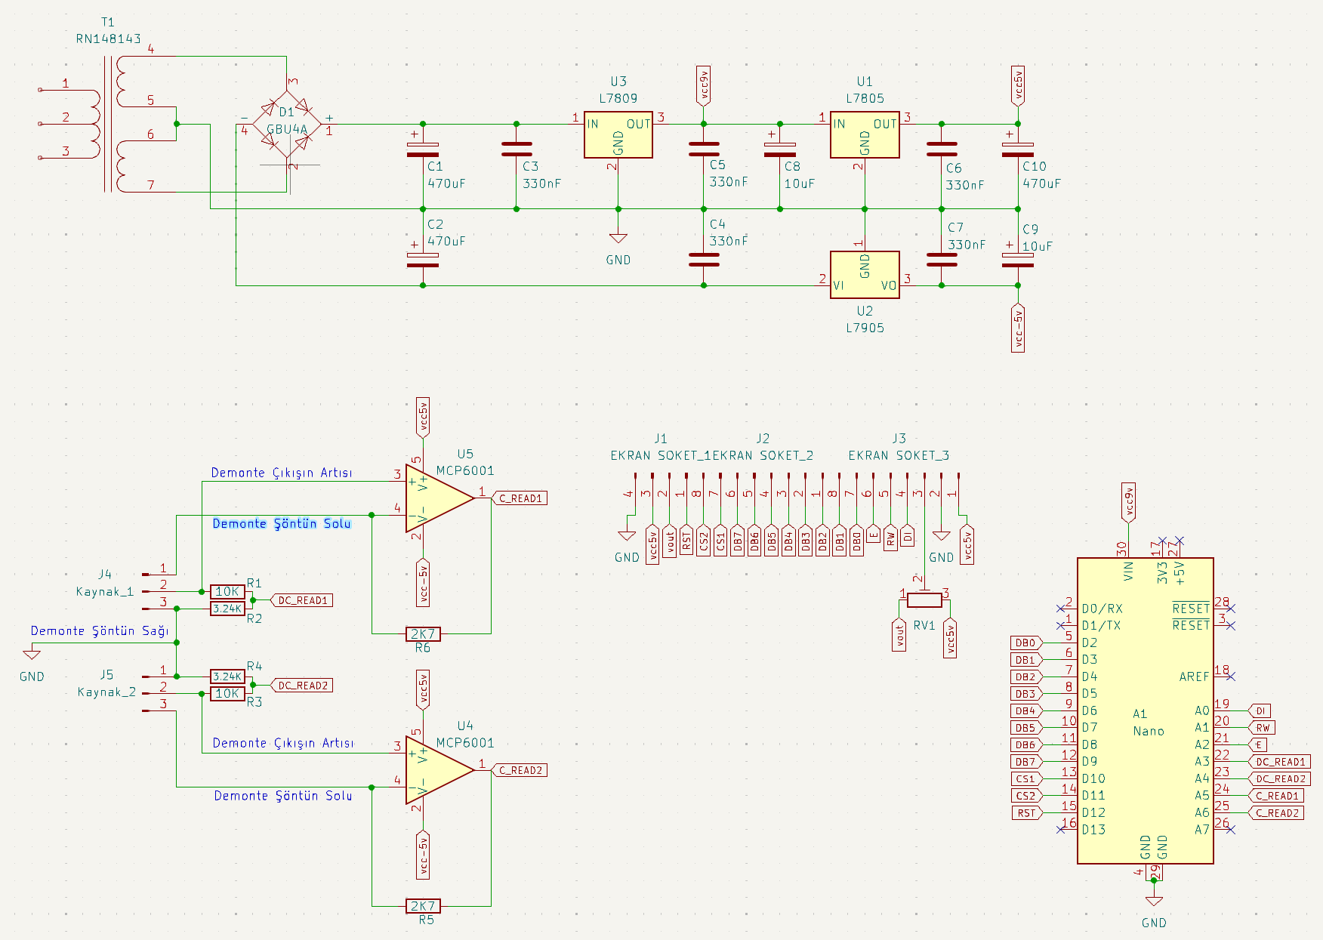Select the C7 330nF capacitor
The width and height of the screenshot is (1323, 940).
tap(942, 260)
